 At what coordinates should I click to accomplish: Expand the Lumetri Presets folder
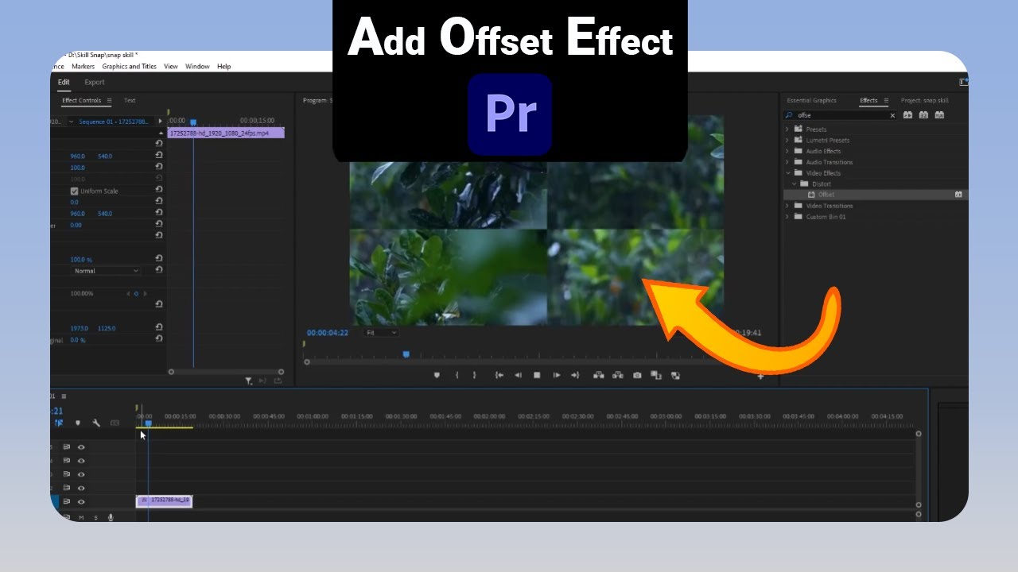click(787, 140)
